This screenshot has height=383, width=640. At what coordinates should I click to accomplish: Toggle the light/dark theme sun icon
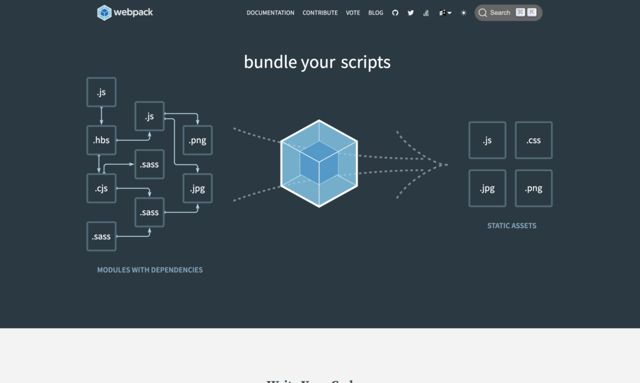pos(463,12)
